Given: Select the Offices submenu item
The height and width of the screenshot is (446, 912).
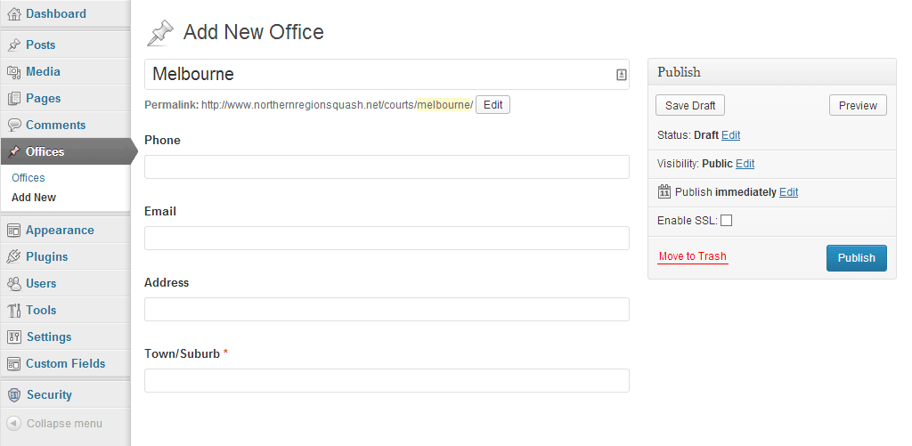Looking at the screenshot, I should 28,178.
